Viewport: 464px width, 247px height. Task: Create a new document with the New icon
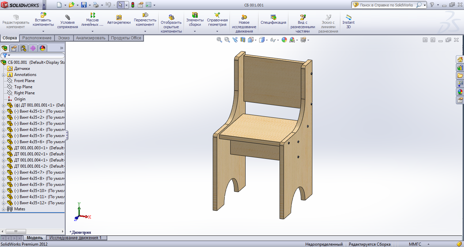click(x=59, y=5)
